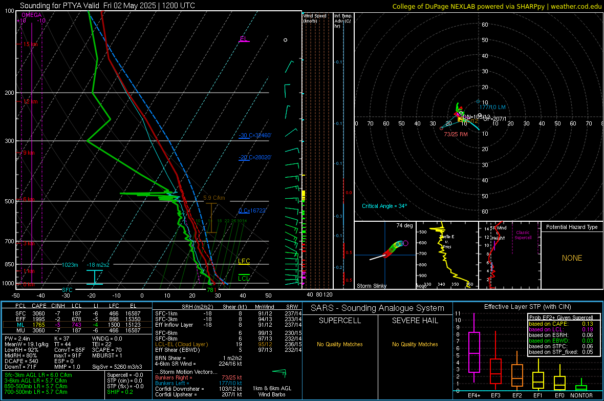This screenshot has height=401, width=604.
Task: Click the 74 deg slinky tilt value
Action: click(404, 225)
